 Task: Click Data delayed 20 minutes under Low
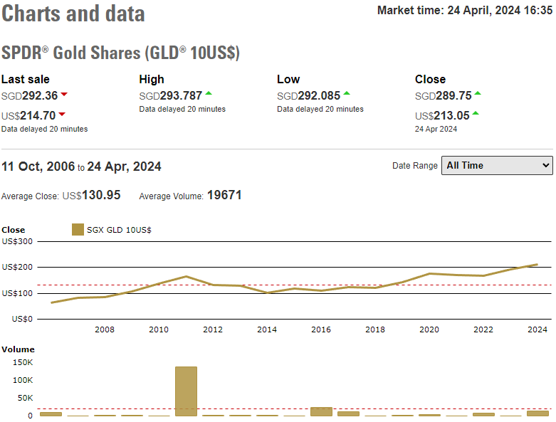(320, 109)
